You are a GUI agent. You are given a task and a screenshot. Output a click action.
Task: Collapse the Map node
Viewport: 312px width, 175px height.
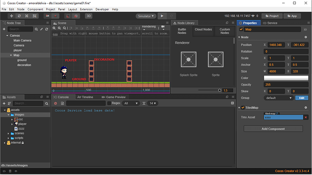click(x=11, y=55)
